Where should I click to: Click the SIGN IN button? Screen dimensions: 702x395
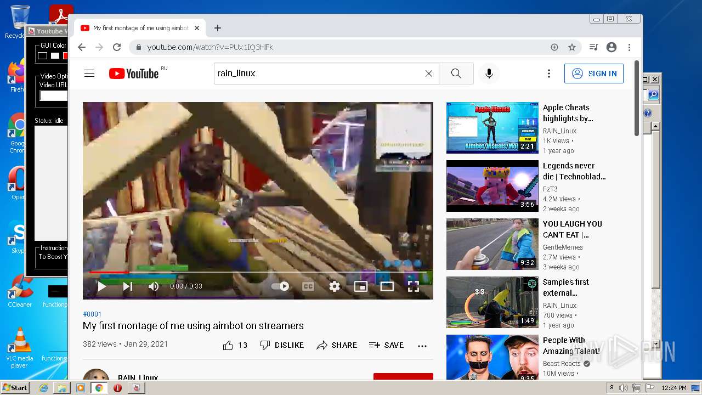(x=594, y=74)
